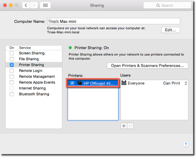Select the Everyone user row
This screenshot has height=157, width=196.
click(154, 83)
